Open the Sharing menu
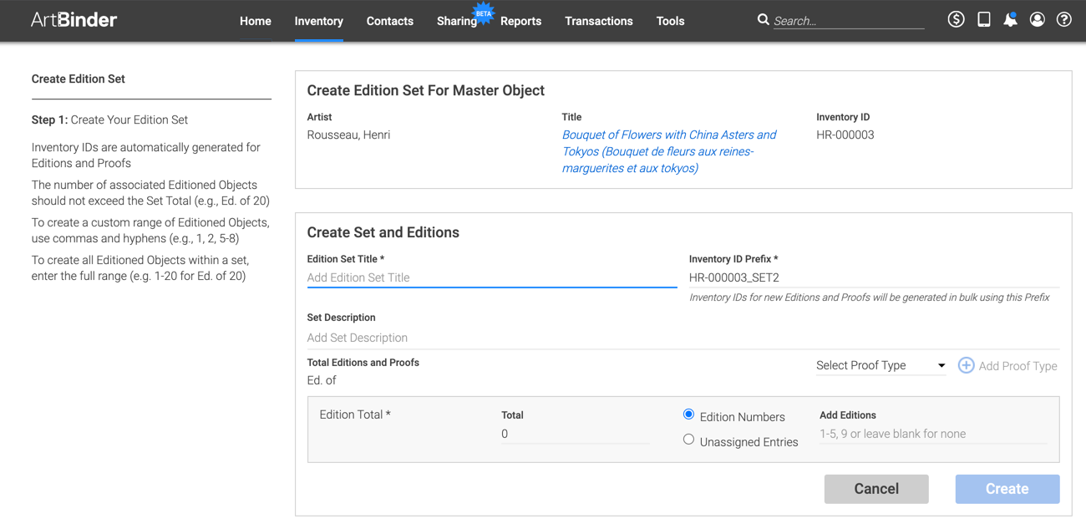 coord(457,21)
